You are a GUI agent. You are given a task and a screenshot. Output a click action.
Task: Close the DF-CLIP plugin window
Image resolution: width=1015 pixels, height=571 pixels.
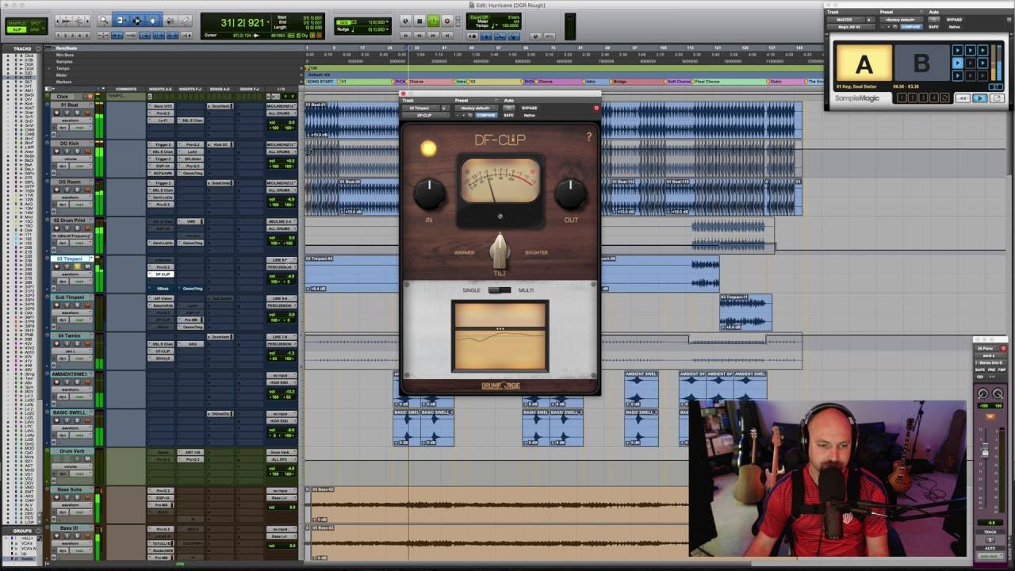tap(404, 94)
